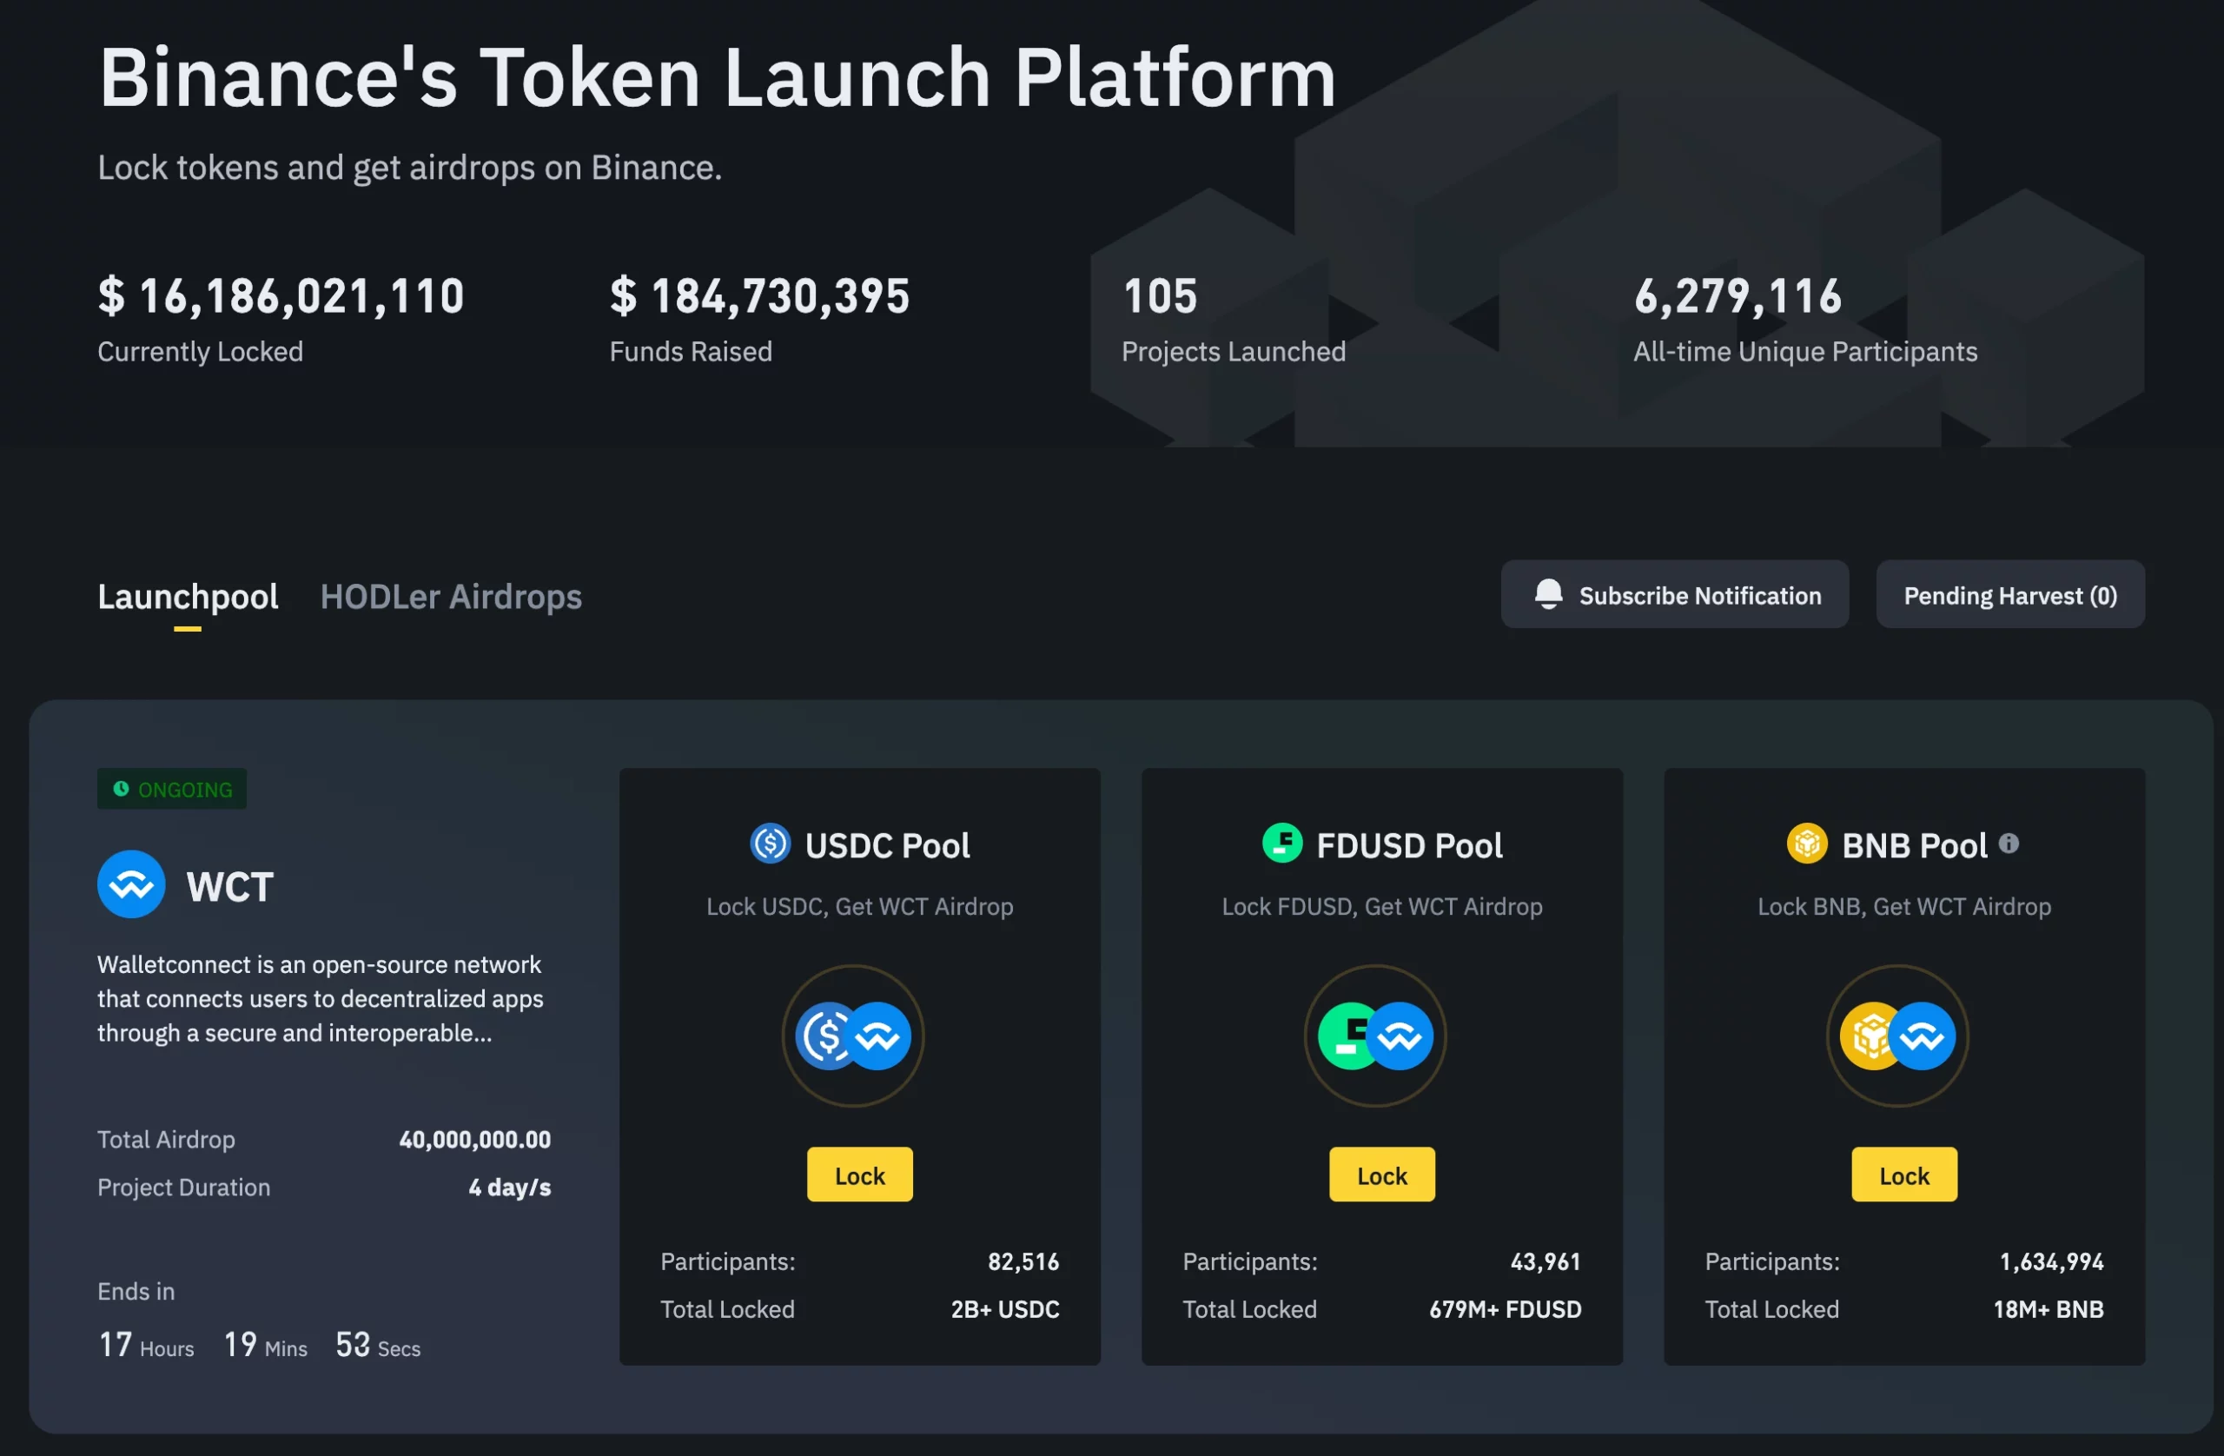Click '6,279,116' Unique Participants value
Screen dimensions: 2224x1456
point(1738,296)
